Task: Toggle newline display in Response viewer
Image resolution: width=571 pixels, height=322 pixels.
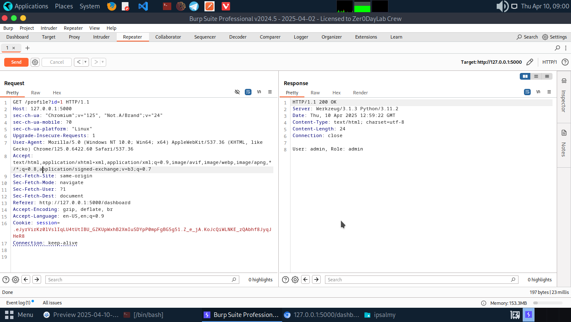Action: click(x=538, y=92)
